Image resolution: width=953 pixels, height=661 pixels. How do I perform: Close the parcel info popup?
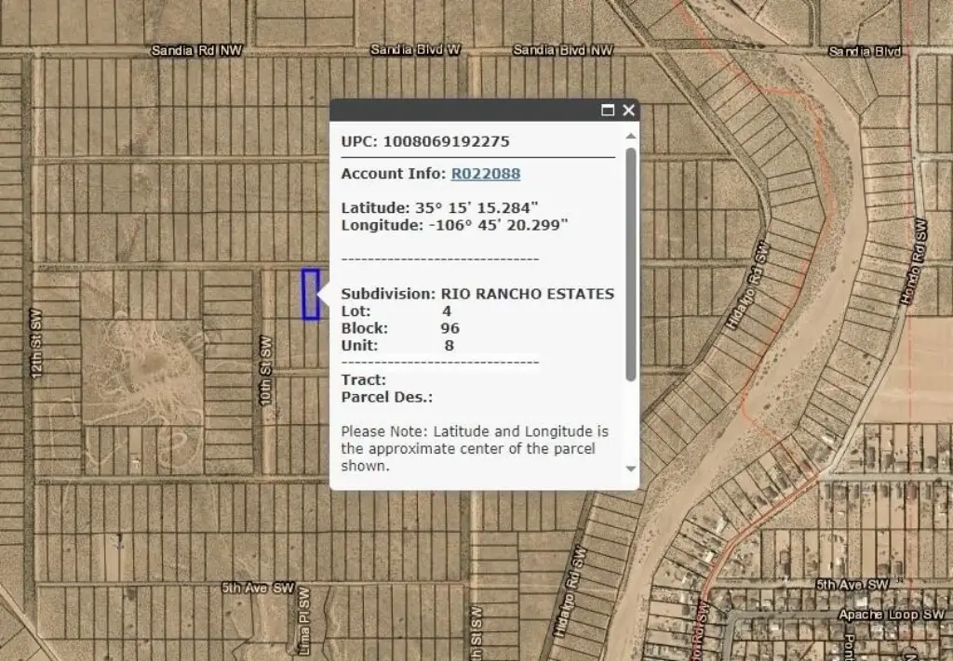click(x=628, y=110)
